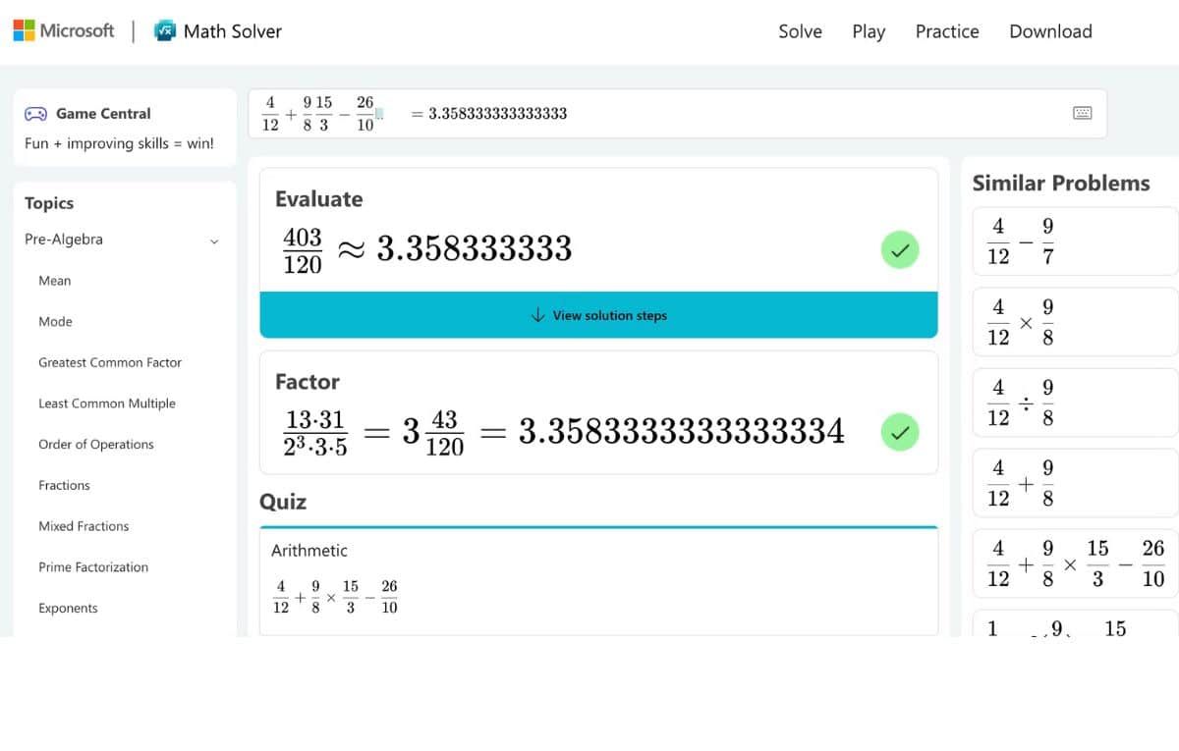Click the green checkmark beside Evaluate result
This screenshot has height=751, width=1179.
click(899, 249)
